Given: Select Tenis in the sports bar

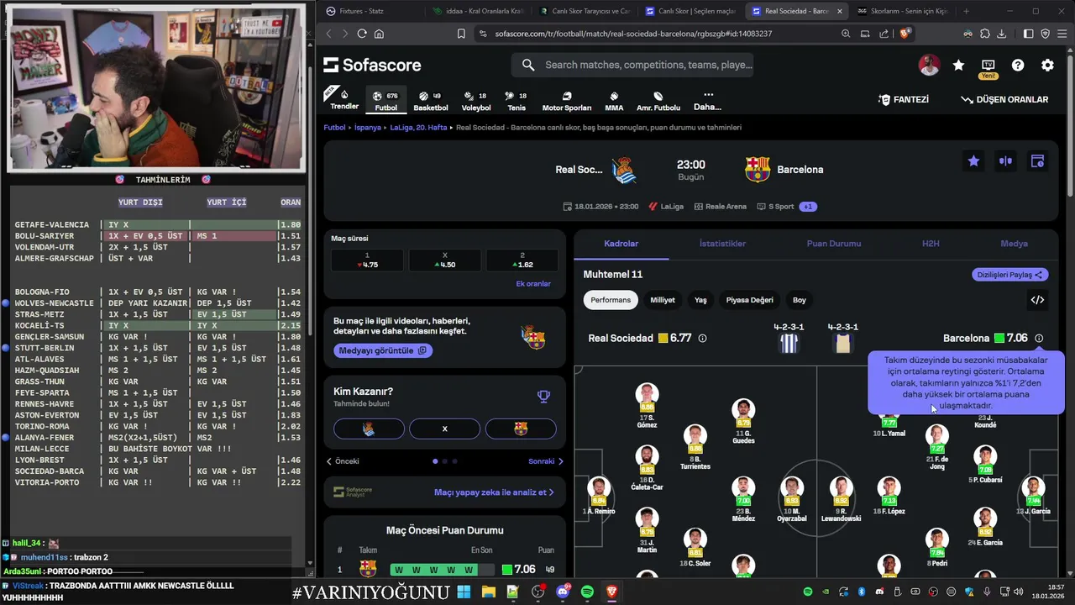Looking at the screenshot, I should pyautogui.click(x=517, y=101).
